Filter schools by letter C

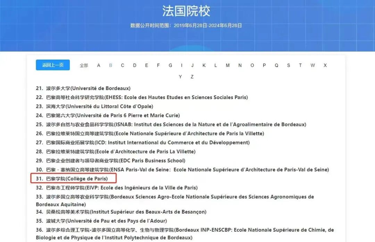coord(123,65)
